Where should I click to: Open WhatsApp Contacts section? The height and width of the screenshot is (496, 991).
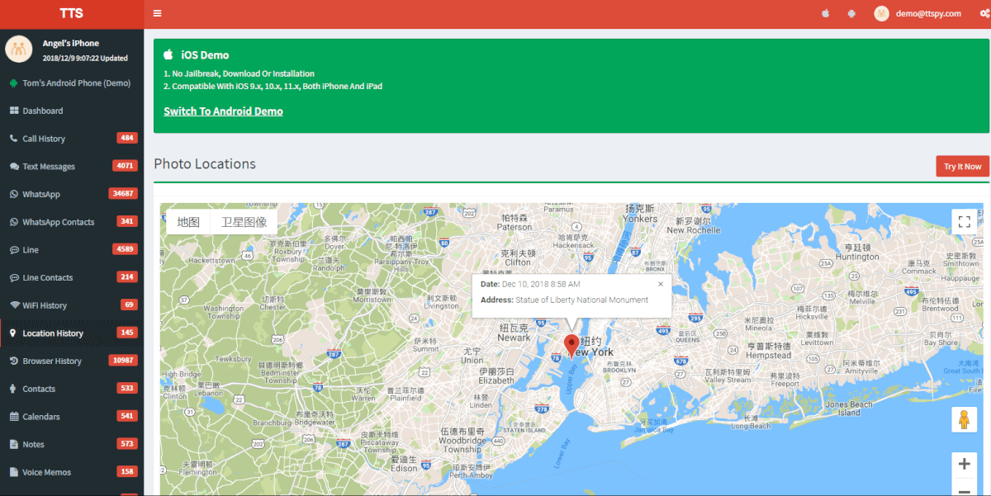(72, 222)
